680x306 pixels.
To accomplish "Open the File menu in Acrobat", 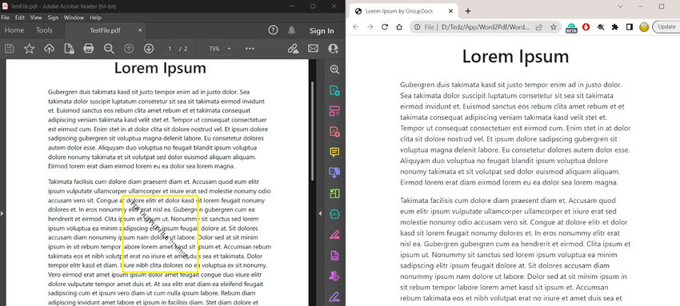I will tap(6, 18).
